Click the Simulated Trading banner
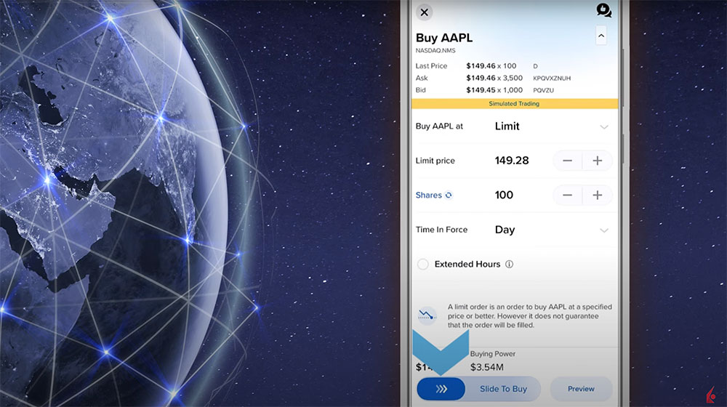The width and height of the screenshot is (727, 407). point(514,104)
